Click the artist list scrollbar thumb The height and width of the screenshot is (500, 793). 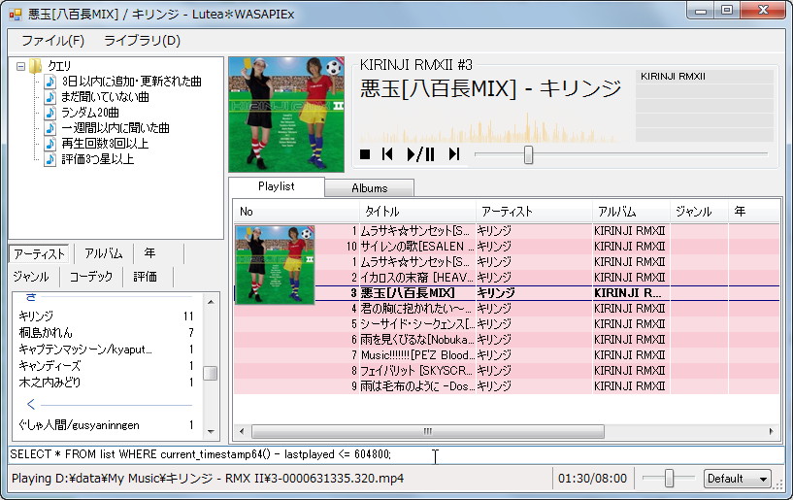coord(211,373)
